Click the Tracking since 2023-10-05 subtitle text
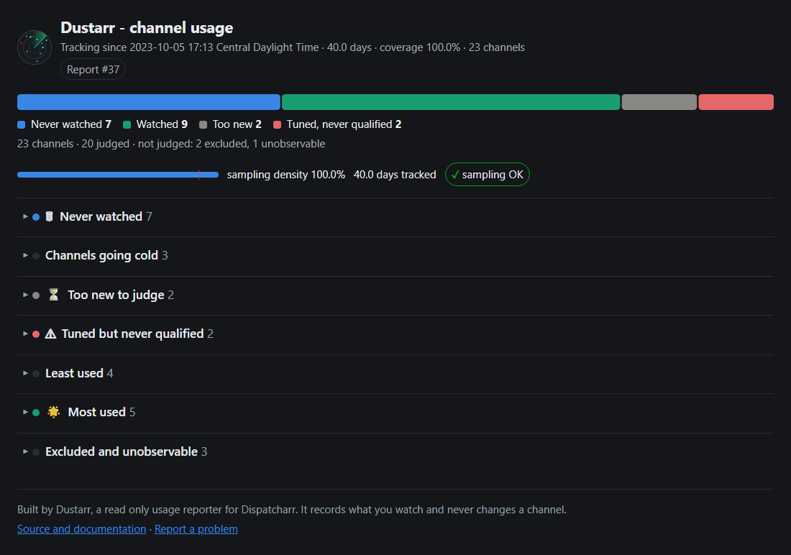 pyautogui.click(x=293, y=47)
